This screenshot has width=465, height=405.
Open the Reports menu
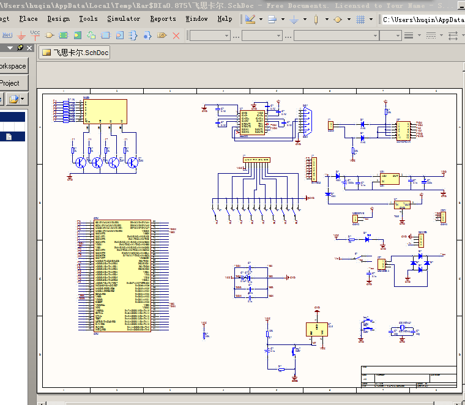coord(163,19)
